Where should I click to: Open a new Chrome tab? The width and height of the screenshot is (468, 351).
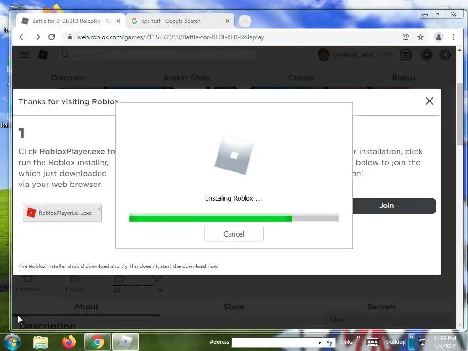pos(245,21)
